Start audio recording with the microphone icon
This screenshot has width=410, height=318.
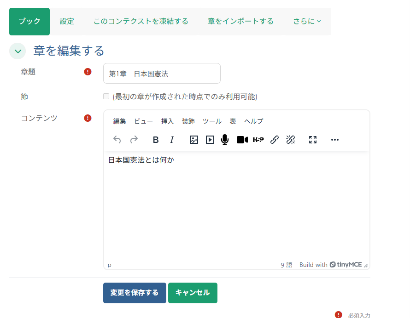click(225, 140)
